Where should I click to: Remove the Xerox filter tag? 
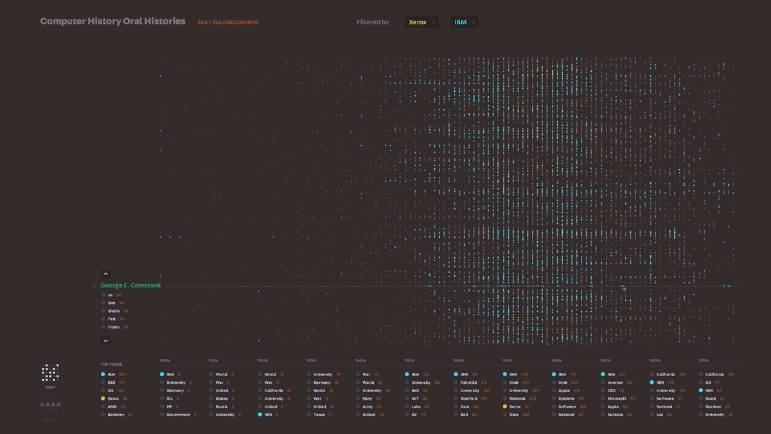(x=434, y=23)
